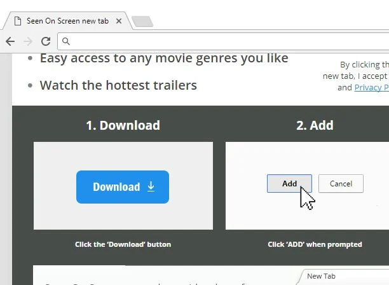Viewport: 389px width, 285px height.
Task: Click the 'Watch the hottest trailers' bullet text
Action: point(118,85)
